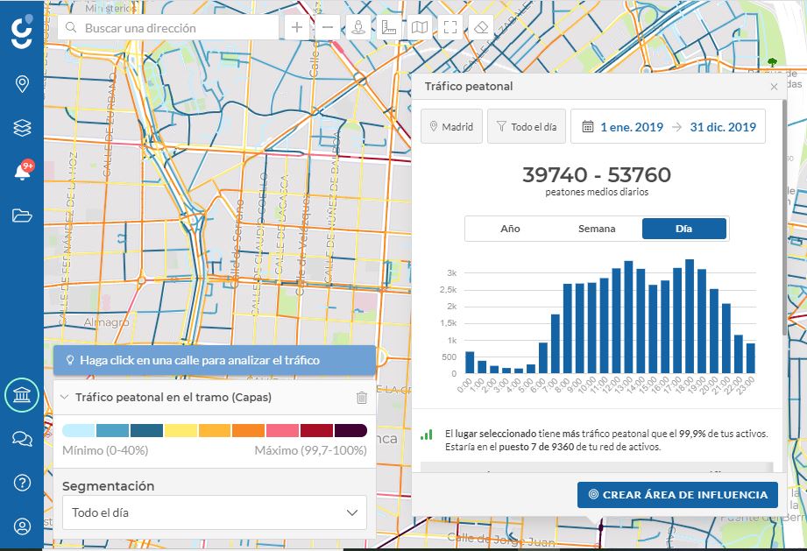
Task: Select the pedestrian street view tool
Action: pos(357,27)
